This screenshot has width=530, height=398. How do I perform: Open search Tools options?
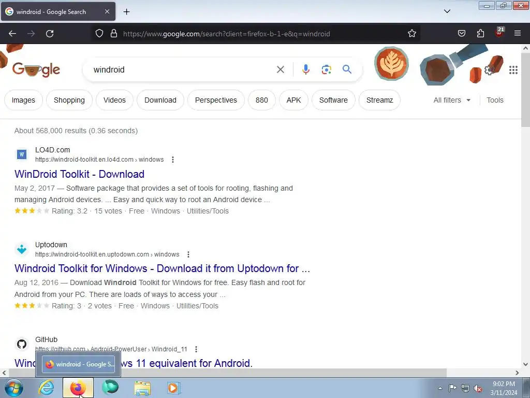(495, 100)
